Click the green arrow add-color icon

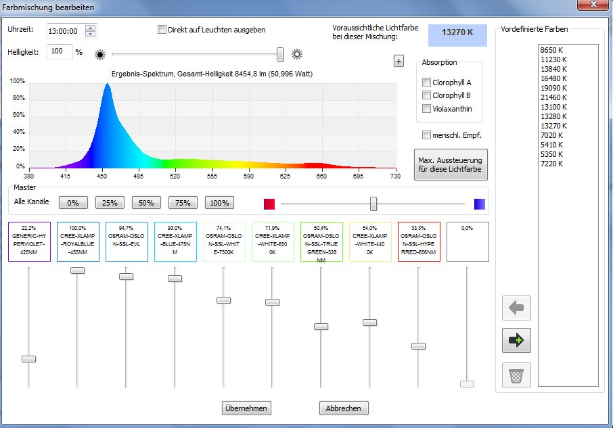tap(516, 341)
